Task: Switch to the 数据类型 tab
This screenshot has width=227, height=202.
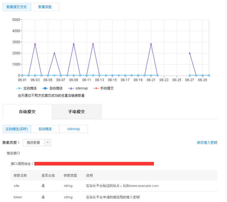Action: pyautogui.click(x=45, y=7)
